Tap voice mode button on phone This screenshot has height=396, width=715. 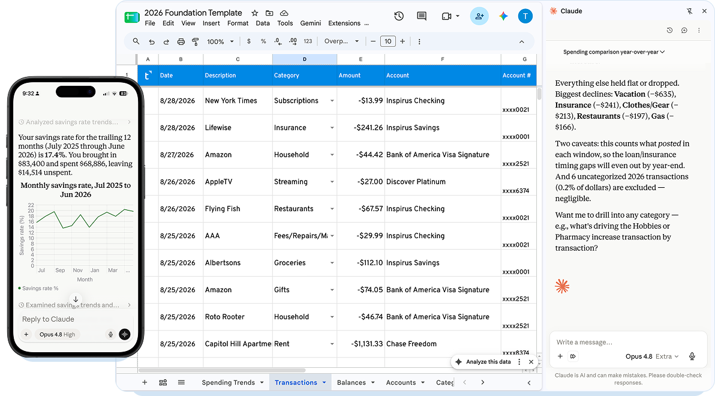point(125,334)
